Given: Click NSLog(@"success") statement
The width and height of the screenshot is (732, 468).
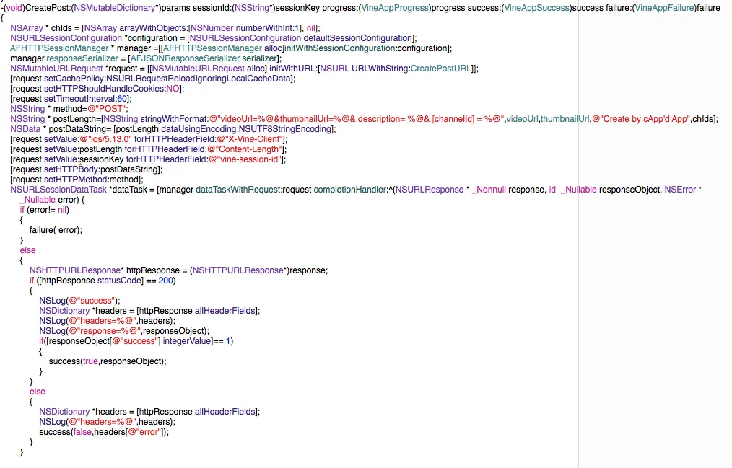Looking at the screenshot, I should coord(80,301).
